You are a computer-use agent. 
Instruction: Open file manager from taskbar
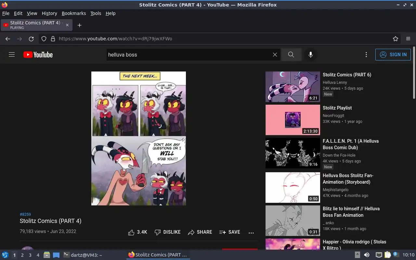46,255
